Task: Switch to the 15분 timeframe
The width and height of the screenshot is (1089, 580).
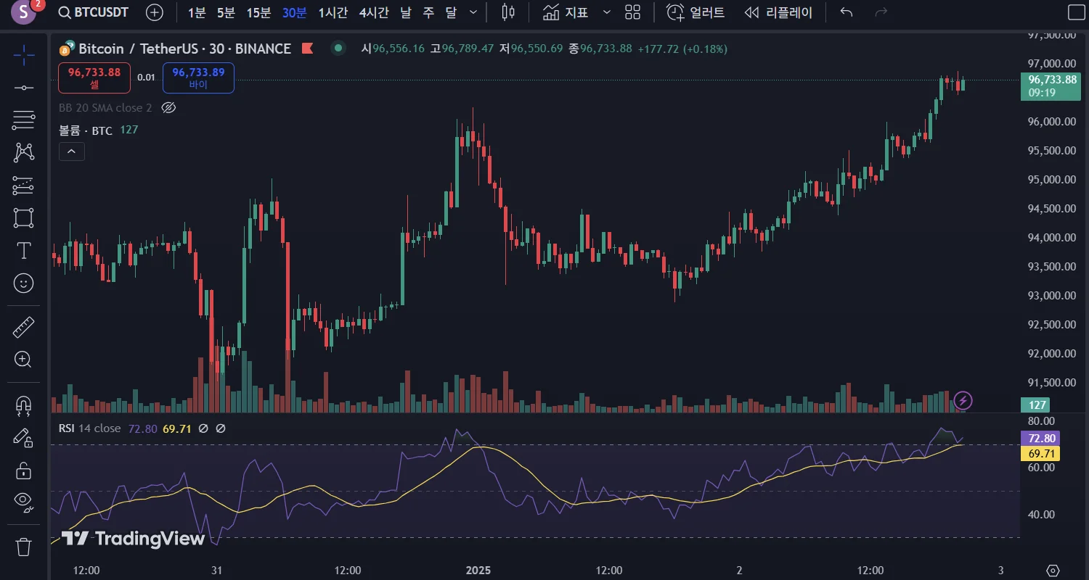Action: pos(258,12)
